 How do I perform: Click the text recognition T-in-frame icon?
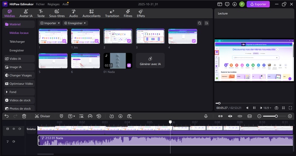(x=112, y=116)
